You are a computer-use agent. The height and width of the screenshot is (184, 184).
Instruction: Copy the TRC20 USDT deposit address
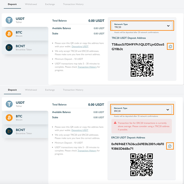tap(170, 47)
